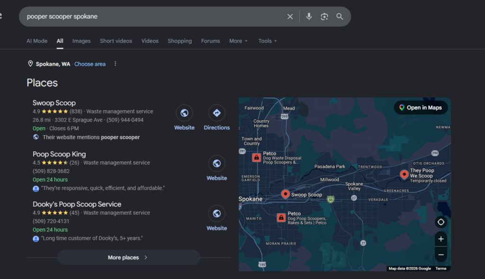Center map on my location

[441, 222]
